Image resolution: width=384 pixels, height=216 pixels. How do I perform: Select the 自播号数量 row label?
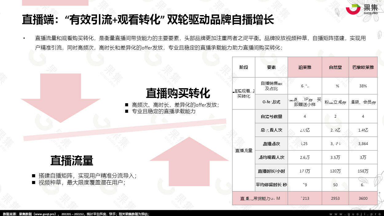[271, 116]
